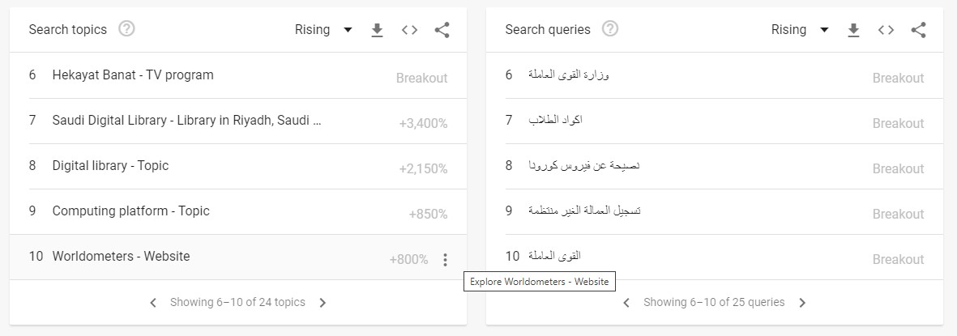
Task: Share the Search topics card
Action: (442, 30)
